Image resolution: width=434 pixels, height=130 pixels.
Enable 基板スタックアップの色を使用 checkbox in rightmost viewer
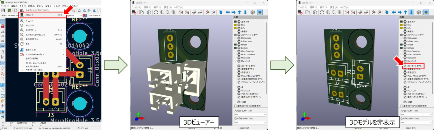[401, 106]
